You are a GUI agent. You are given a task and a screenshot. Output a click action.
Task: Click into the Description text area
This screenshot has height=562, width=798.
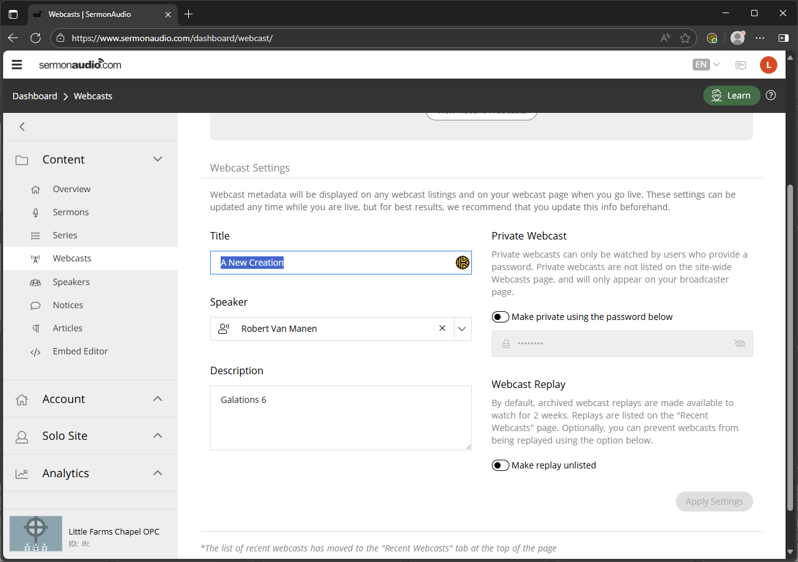[x=341, y=418]
